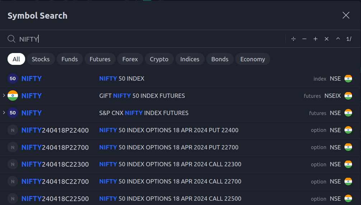Click the caret exponent operator icon
The width and height of the screenshot is (361, 205).
(x=338, y=39)
